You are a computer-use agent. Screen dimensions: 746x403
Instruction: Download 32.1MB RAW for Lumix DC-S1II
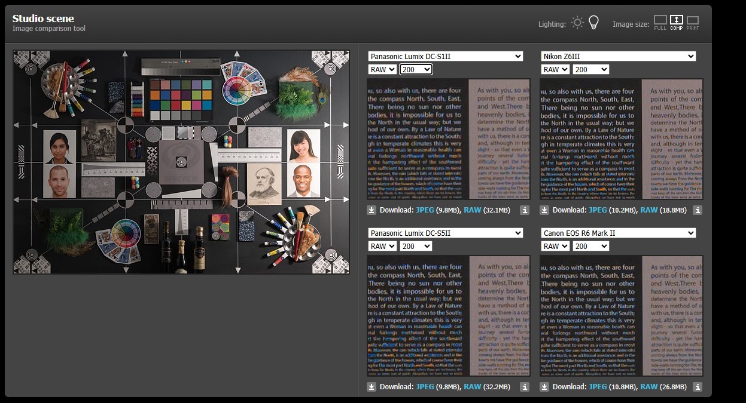pyautogui.click(x=473, y=210)
